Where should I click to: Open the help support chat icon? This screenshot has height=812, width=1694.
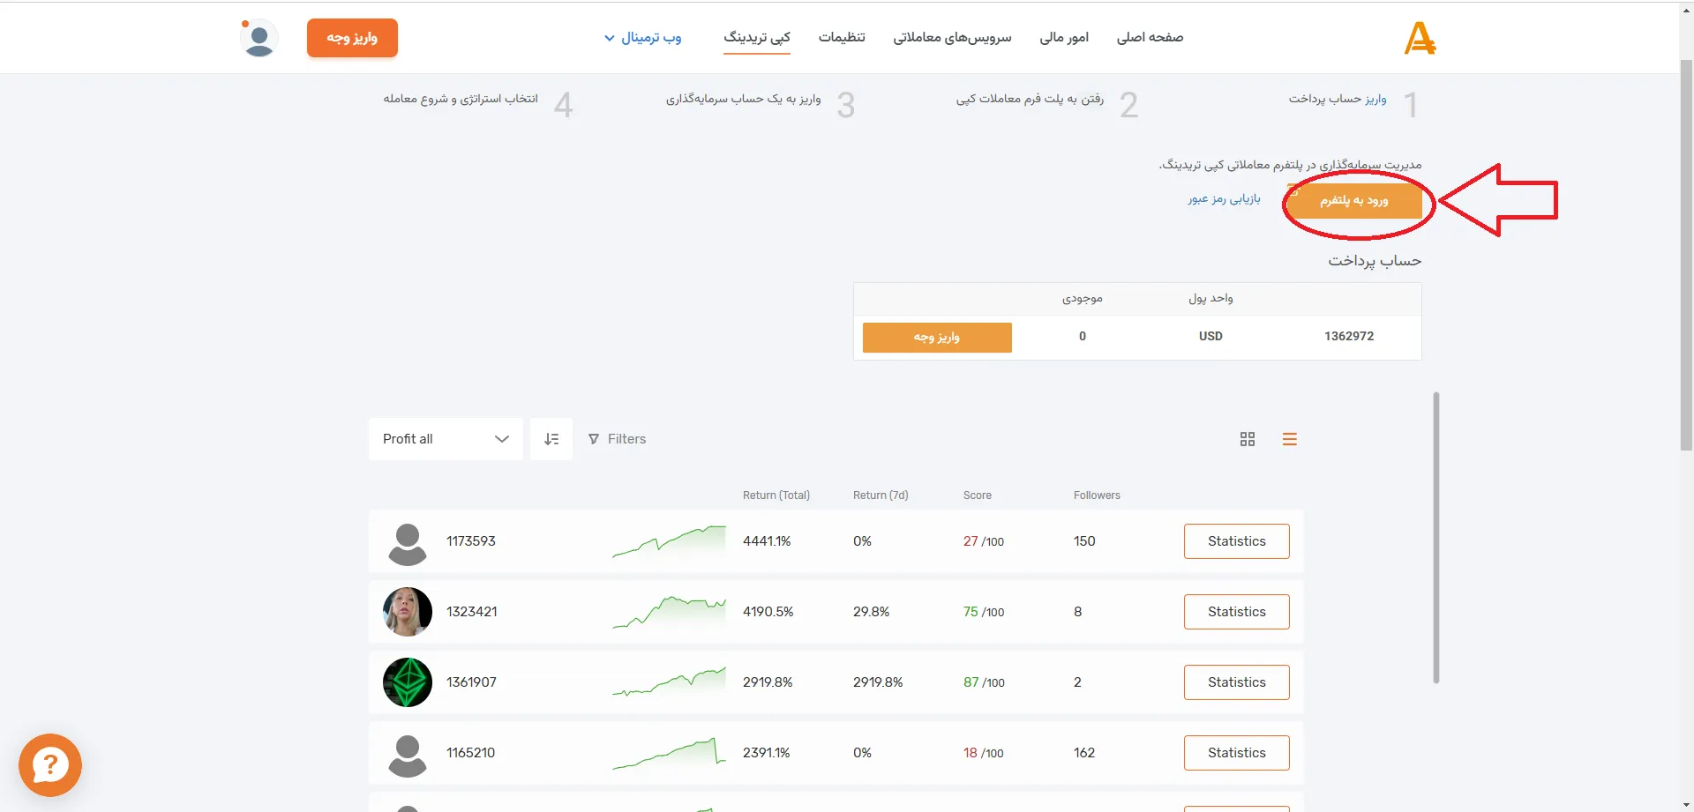(50, 764)
